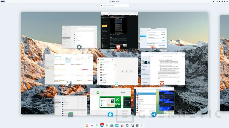
Task: Click the volume speaker icon in top bar
Action: pyautogui.click(x=225, y=1)
